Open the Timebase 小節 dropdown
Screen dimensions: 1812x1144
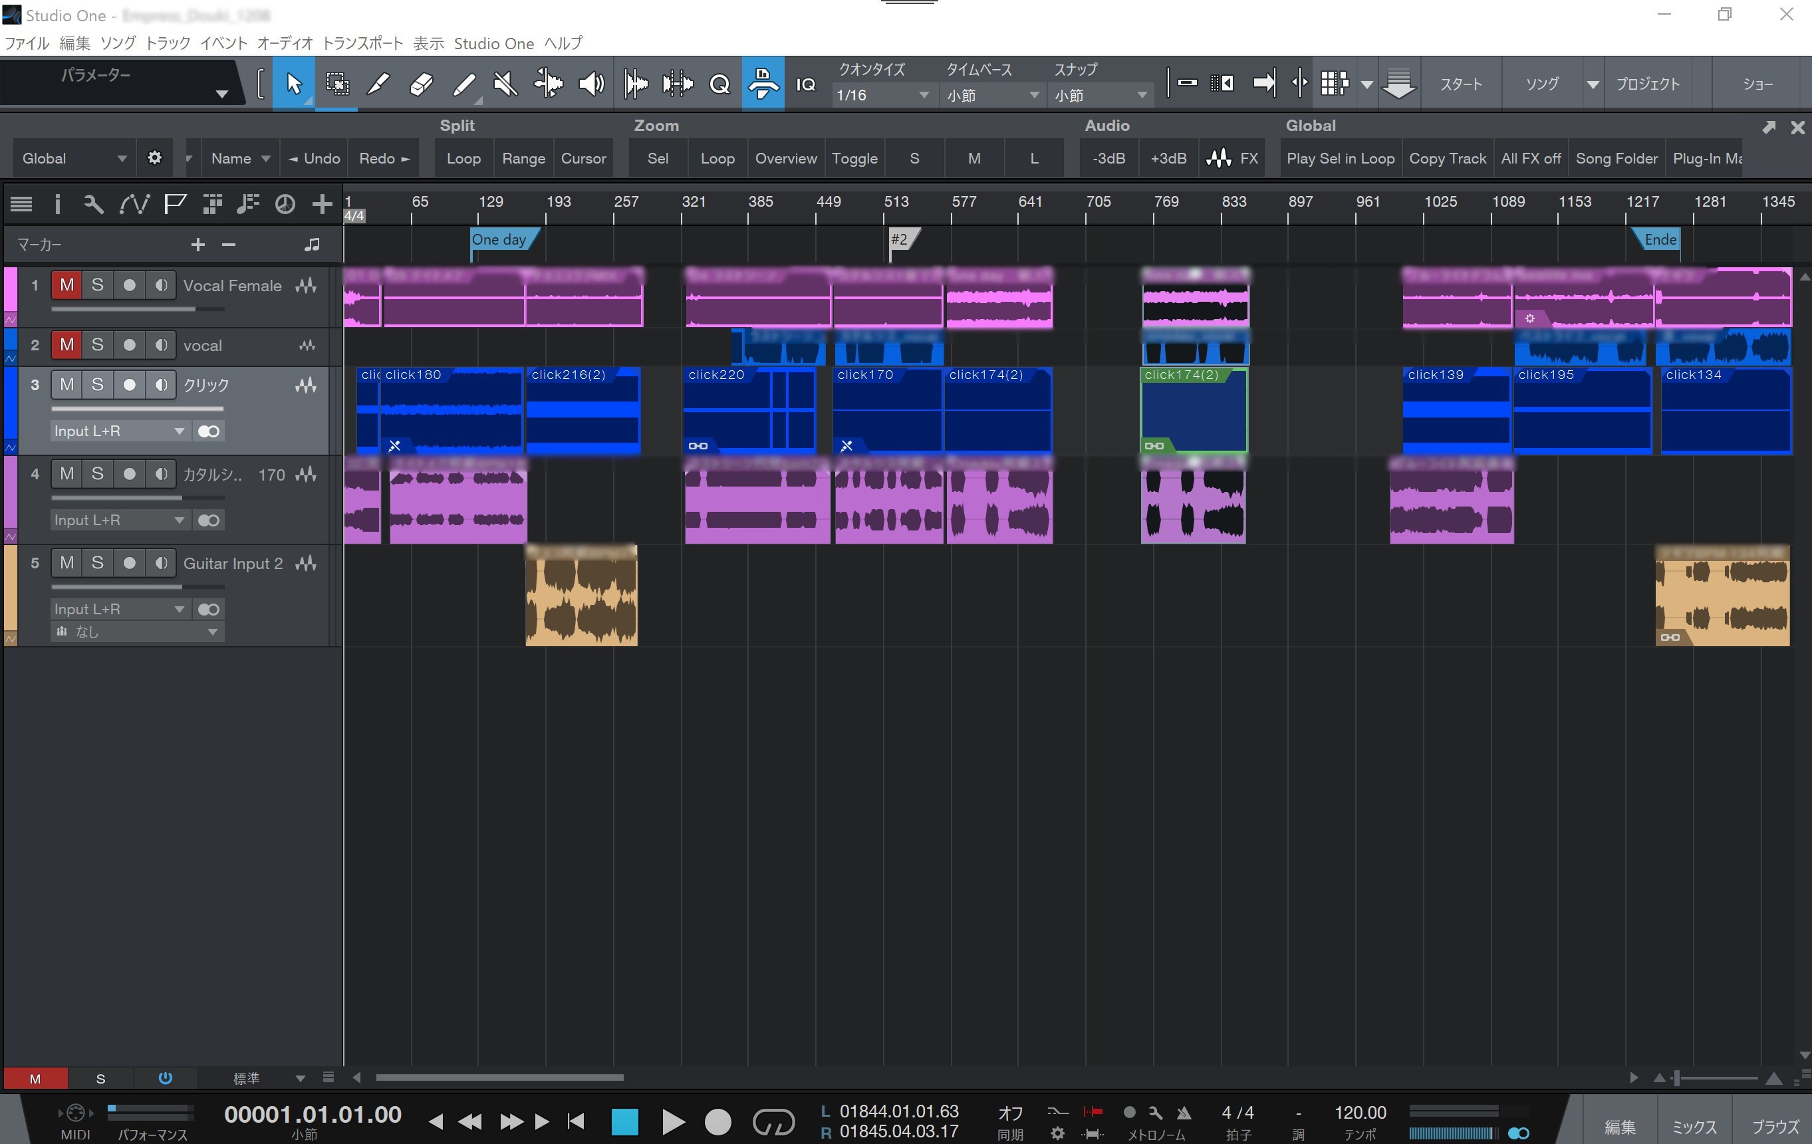(992, 96)
